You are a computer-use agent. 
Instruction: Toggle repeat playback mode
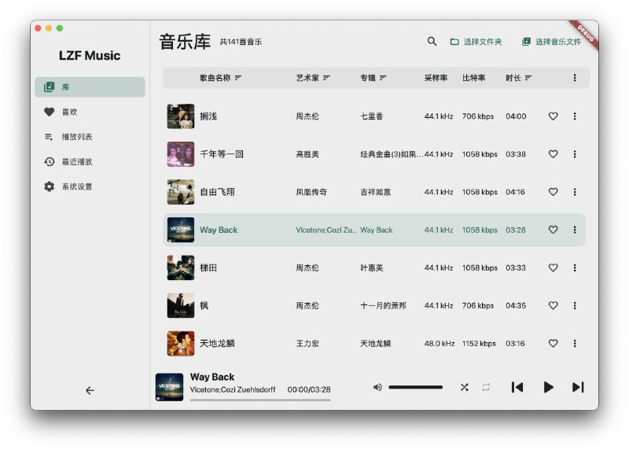486,387
